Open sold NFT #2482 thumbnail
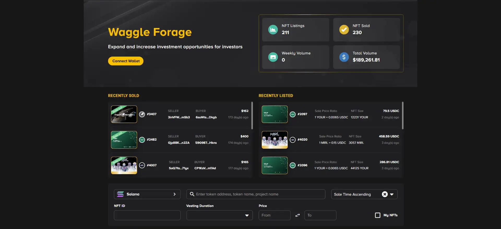501x229 pixels. pos(124,140)
